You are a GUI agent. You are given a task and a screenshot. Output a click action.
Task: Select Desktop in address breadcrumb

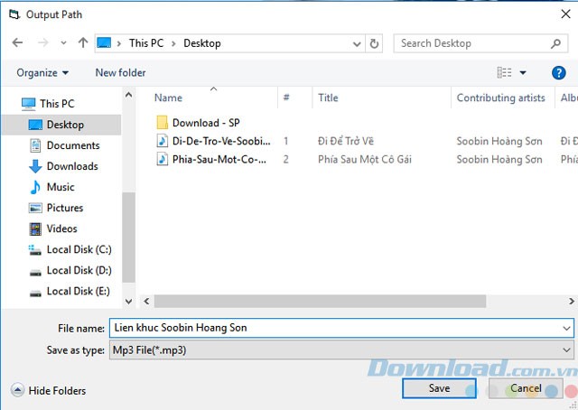(x=202, y=43)
